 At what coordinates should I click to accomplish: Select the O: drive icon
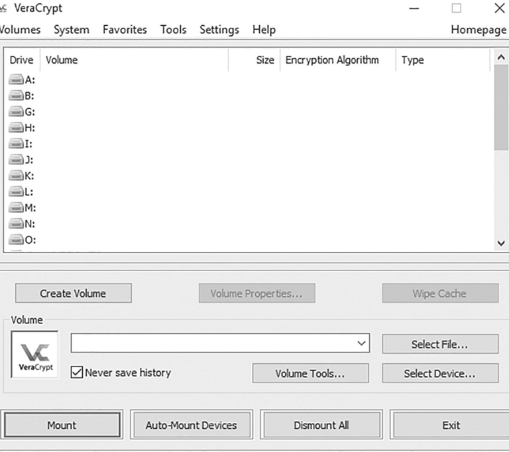16,240
